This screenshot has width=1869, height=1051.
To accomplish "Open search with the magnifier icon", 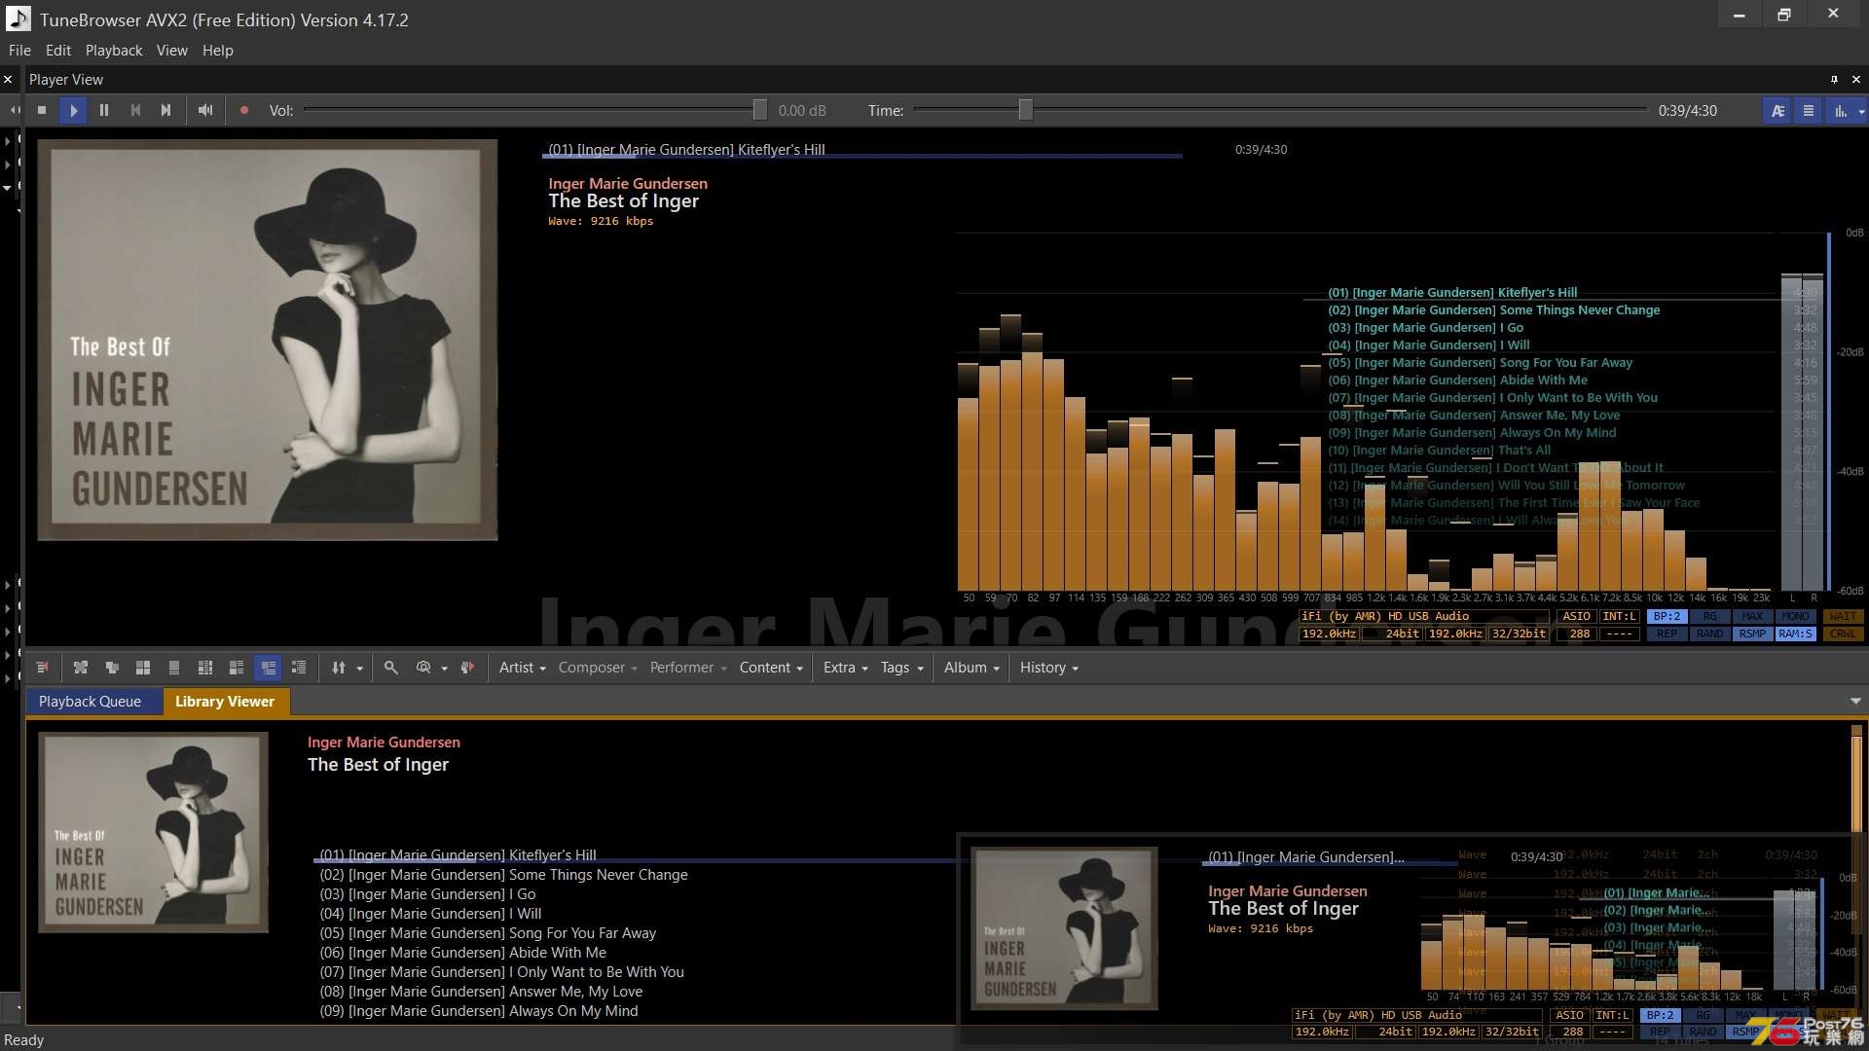I will click(x=390, y=668).
